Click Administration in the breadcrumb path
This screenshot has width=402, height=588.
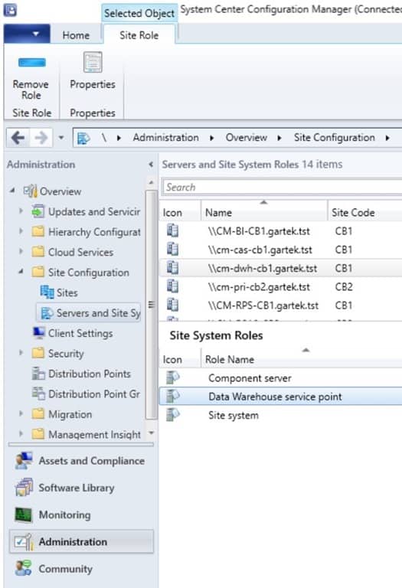click(165, 138)
